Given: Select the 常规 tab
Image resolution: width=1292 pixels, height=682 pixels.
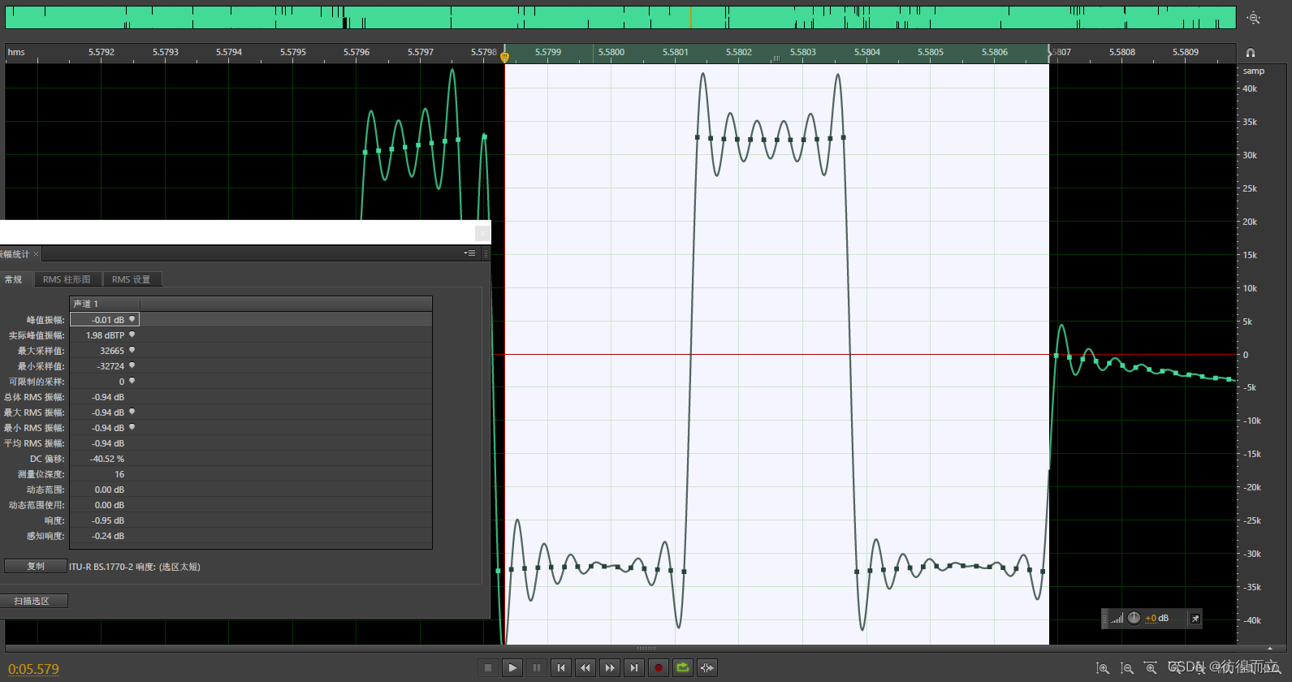Looking at the screenshot, I should click(x=15, y=279).
